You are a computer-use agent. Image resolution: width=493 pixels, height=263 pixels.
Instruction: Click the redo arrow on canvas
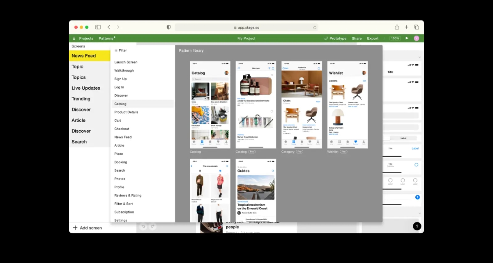(153, 226)
